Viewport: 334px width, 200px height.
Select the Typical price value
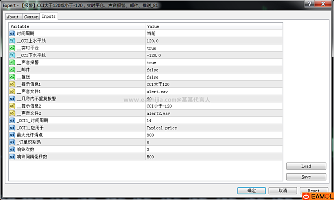click(x=162, y=128)
